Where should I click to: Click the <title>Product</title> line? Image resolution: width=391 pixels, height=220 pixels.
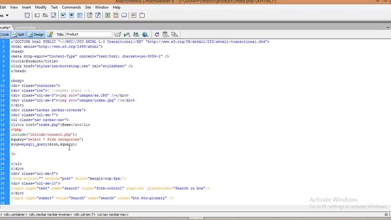[x=34, y=61]
